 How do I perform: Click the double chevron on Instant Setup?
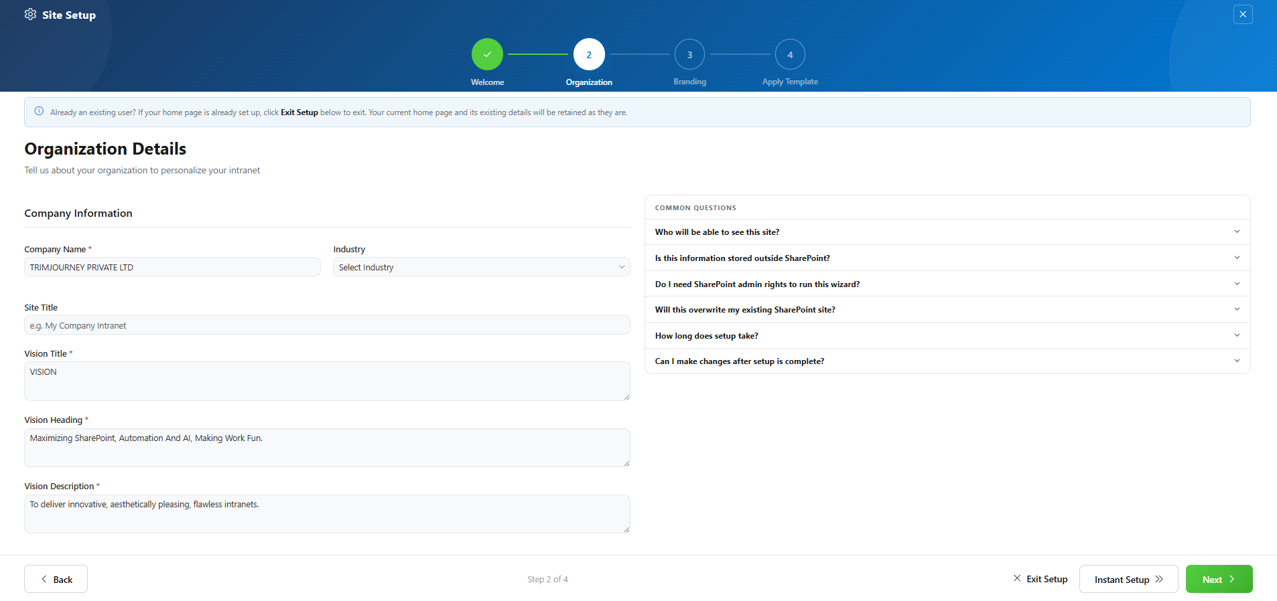1159,579
